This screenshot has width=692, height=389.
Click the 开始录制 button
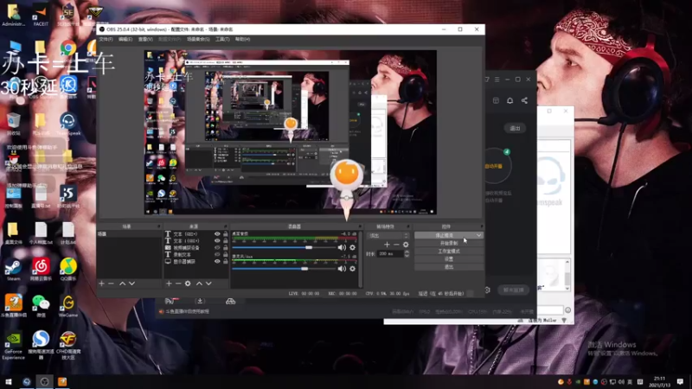(x=449, y=244)
